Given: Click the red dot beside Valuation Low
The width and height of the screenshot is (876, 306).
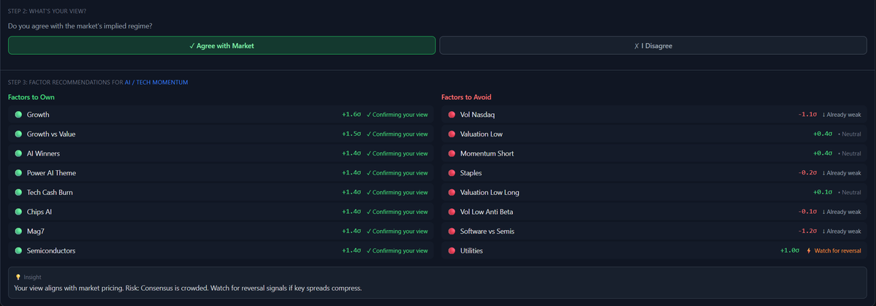Looking at the screenshot, I should pos(452,134).
